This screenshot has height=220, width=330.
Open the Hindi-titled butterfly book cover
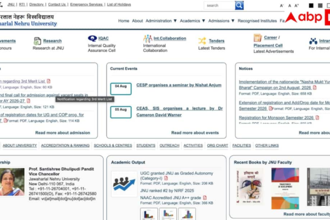pos(249,186)
